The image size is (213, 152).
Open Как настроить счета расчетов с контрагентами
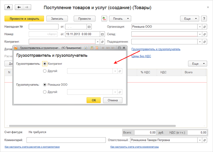click(32, 147)
